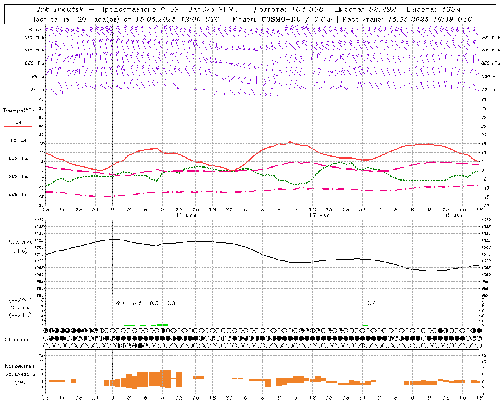The height and width of the screenshot is (401, 502).
Task: Select the forecast start 15.05.2025 12:00 UTC
Action: [177, 19]
